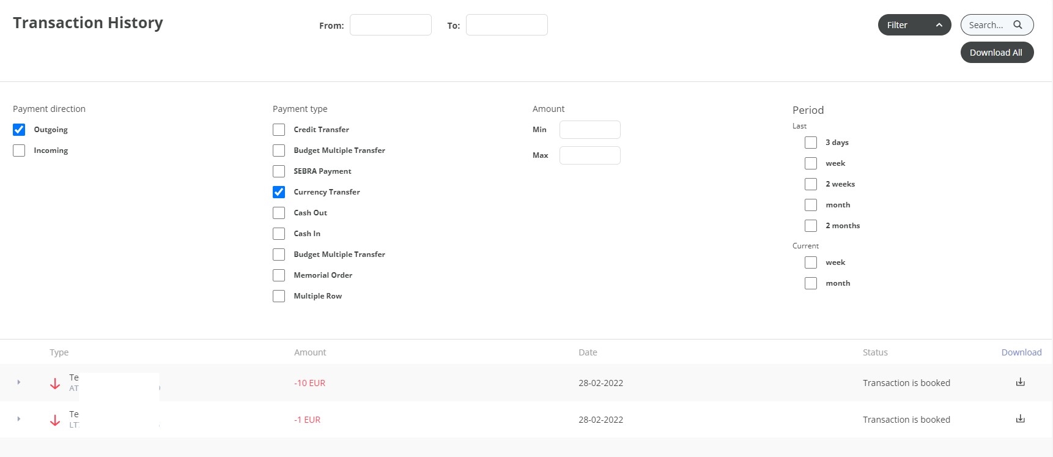Click the Min amount input
1053x457 pixels.
pos(590,130)
